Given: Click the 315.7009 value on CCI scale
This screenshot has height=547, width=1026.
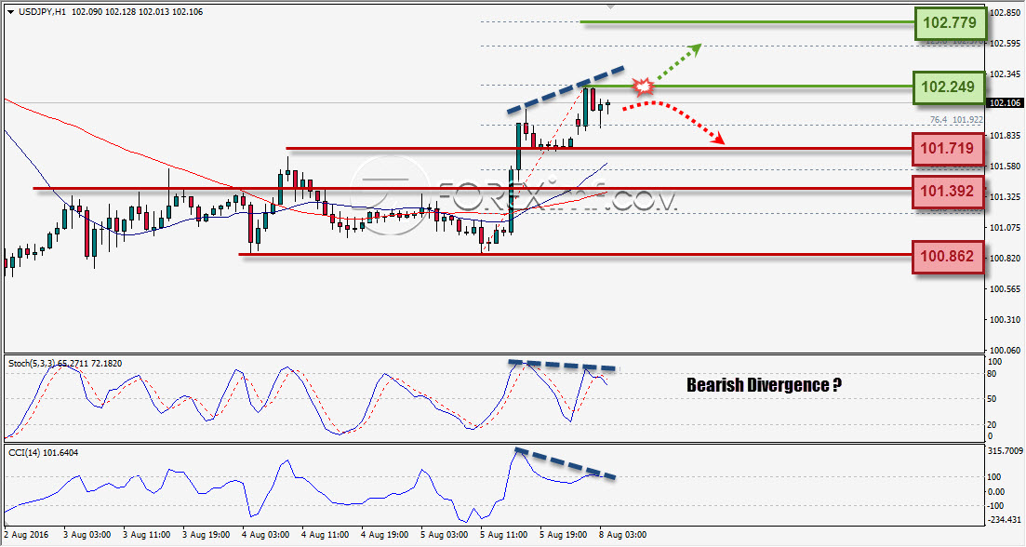Looking at the screenshot, I should coord(1006,451).
